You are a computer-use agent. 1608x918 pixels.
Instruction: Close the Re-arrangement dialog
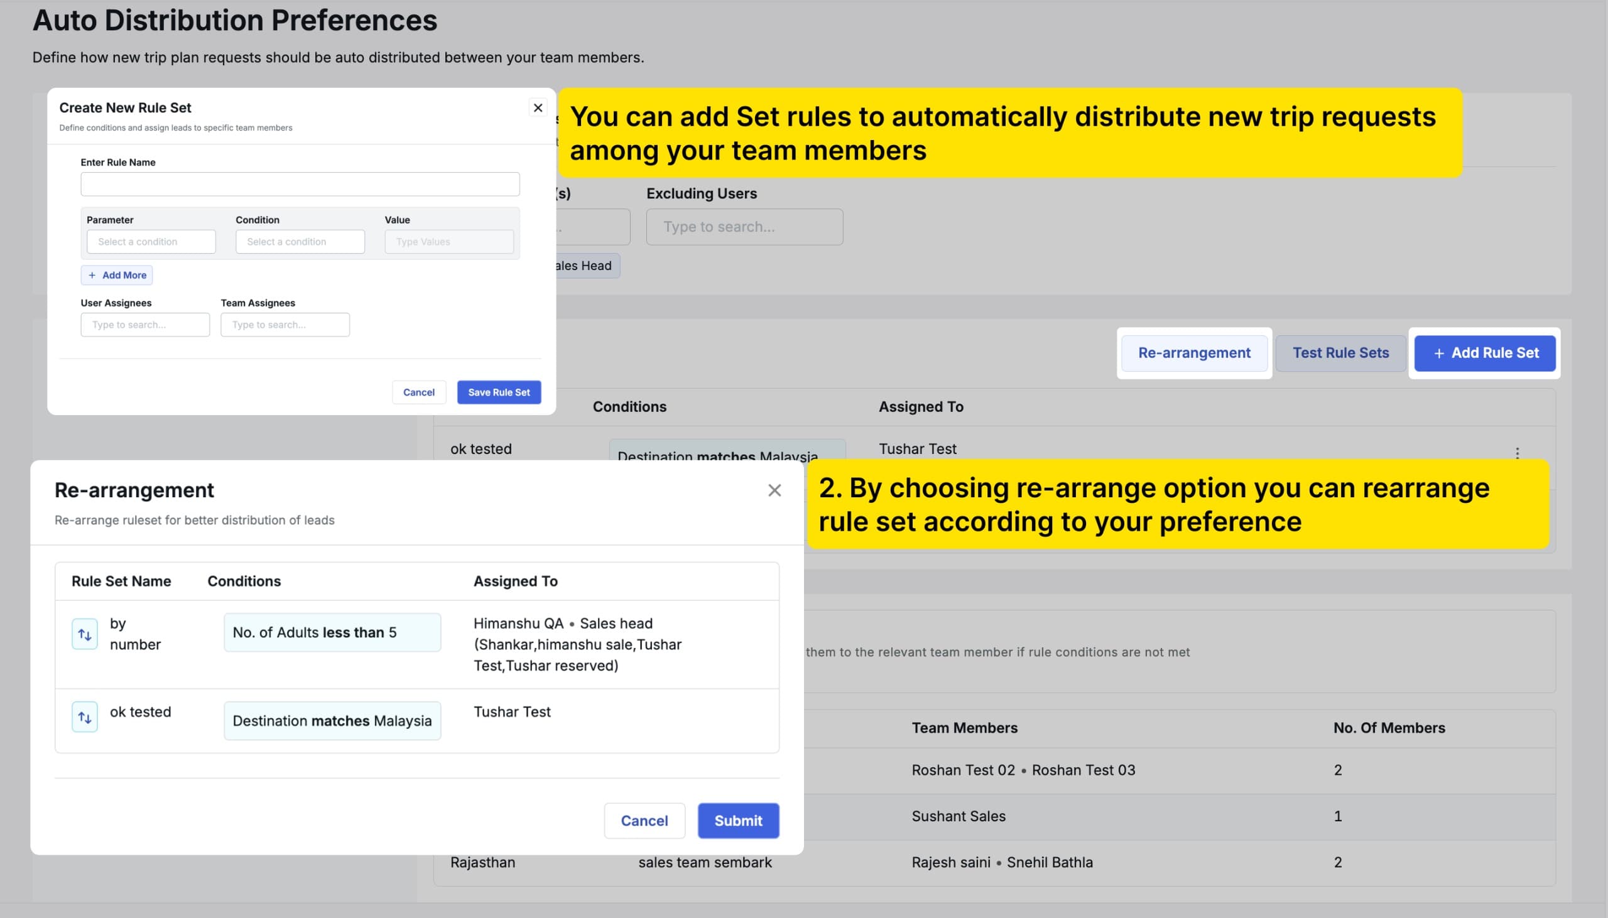pos(774,490)
